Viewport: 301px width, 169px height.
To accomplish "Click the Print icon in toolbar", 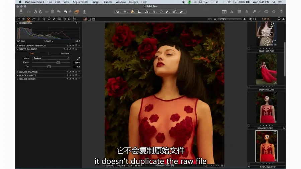I will pyautogui.click(x=266, y=12).
